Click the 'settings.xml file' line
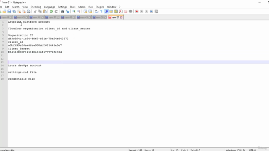The height and width of the screenshot is (151, 269). pyautogui.click(x=22, y=72)
